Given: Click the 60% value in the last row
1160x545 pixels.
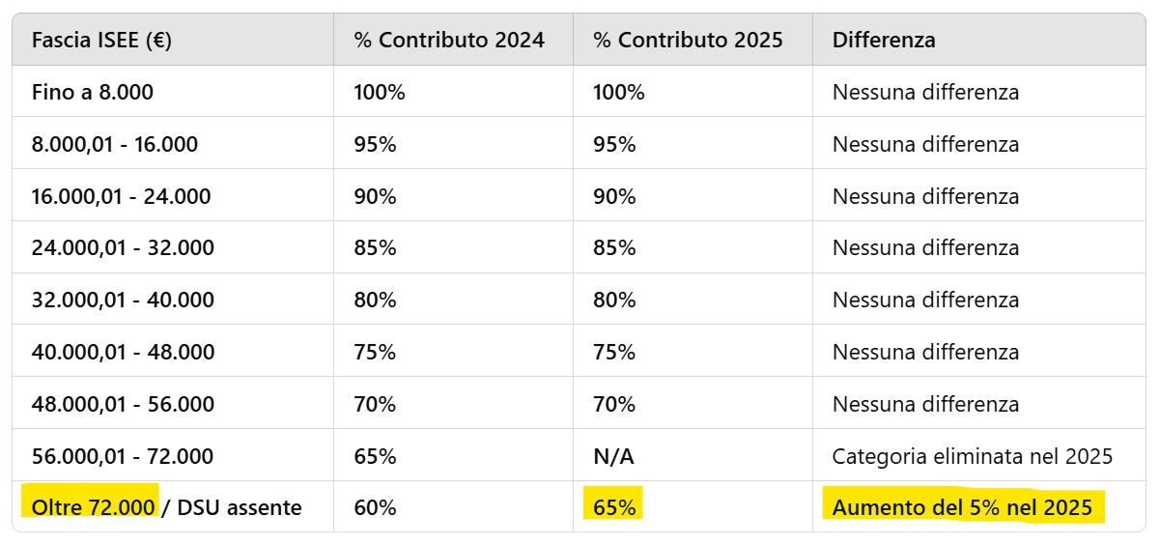Looking at the screenshot, I should [376, 507].
